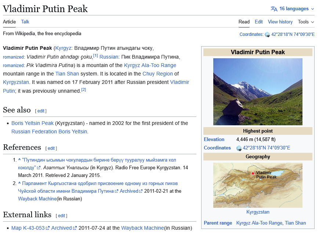Click citation footnote [1]
The image size is (319, 233).
click(x=95, y=56)
